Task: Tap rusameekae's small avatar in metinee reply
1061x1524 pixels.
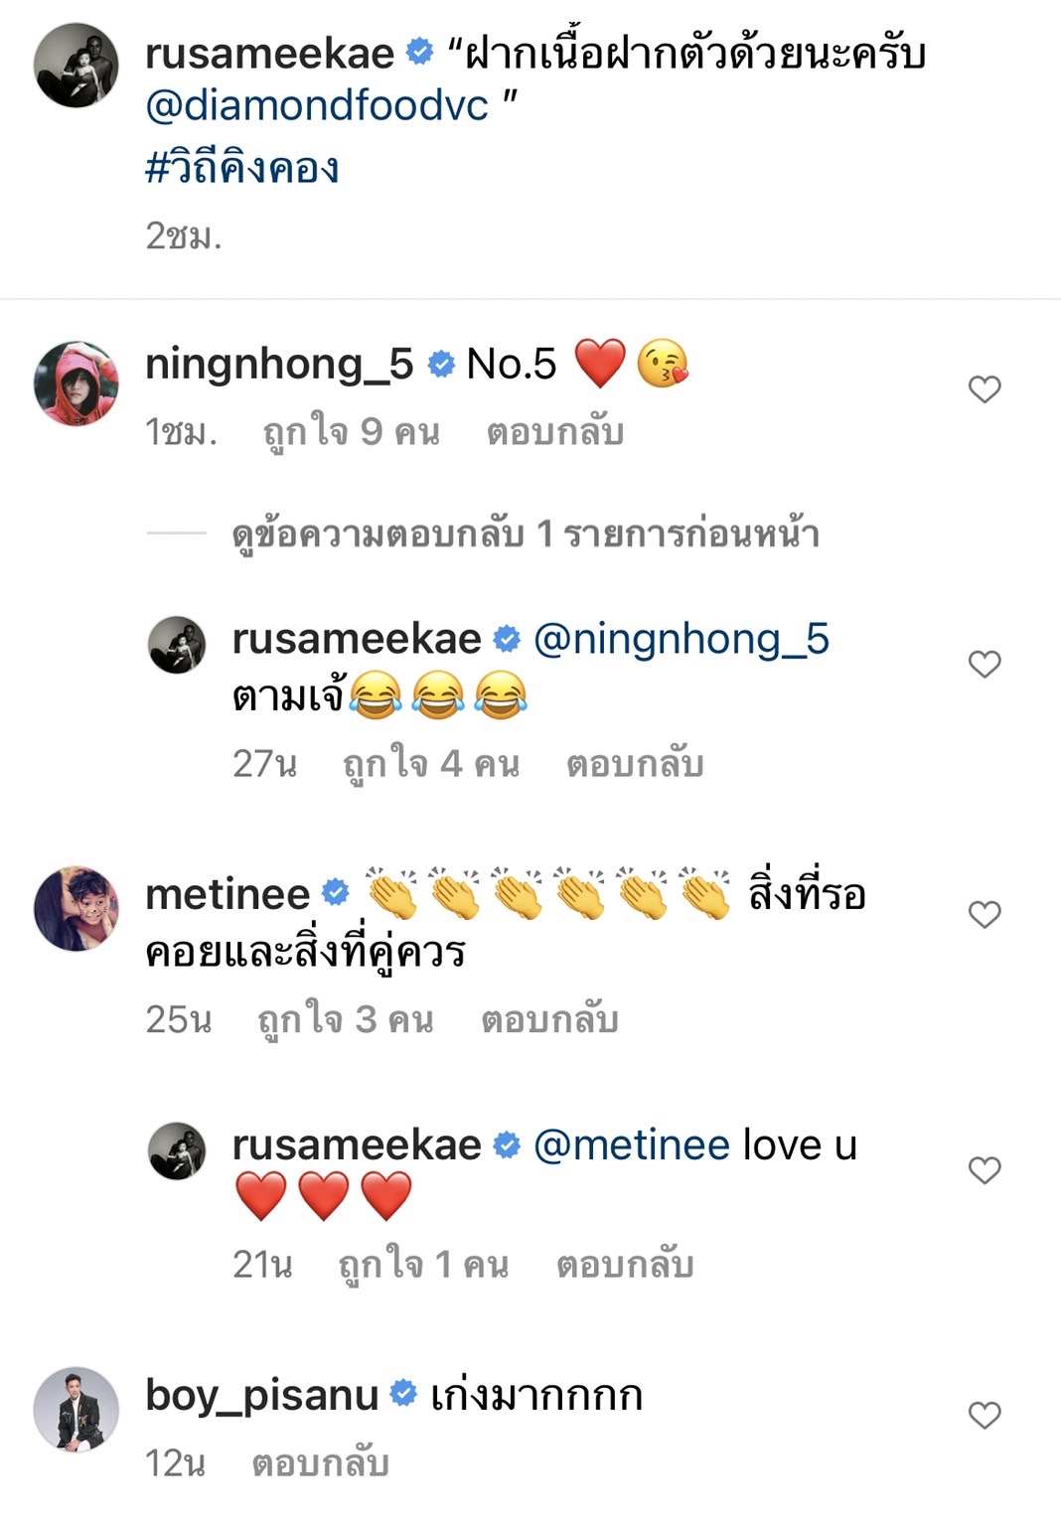Action: (x=177, y=1150)
